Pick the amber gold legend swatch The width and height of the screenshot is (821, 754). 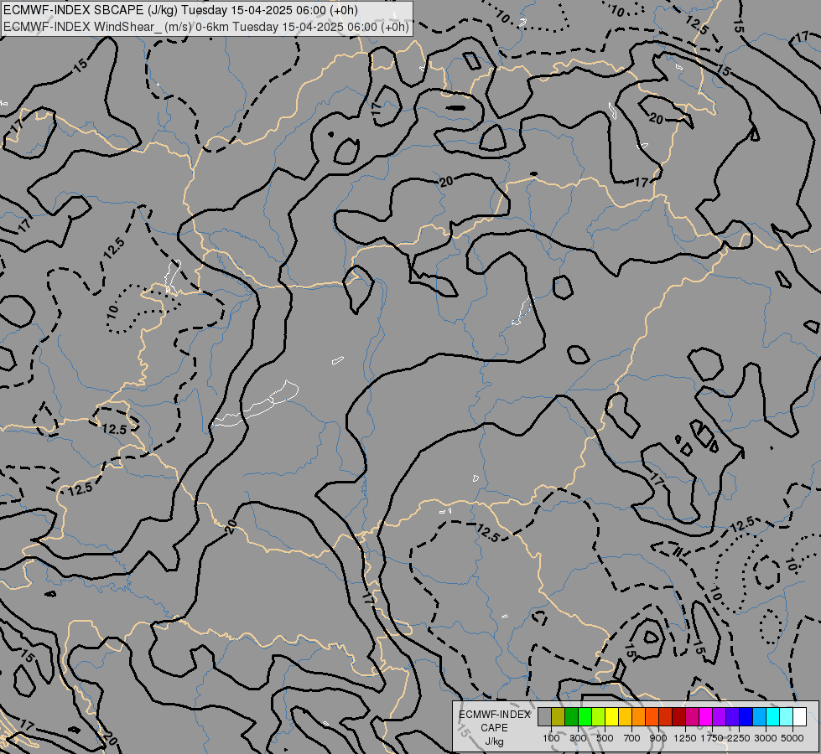pos(625,717)
